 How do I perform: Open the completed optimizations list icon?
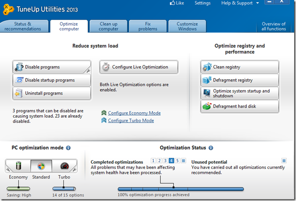pos(183,161)
